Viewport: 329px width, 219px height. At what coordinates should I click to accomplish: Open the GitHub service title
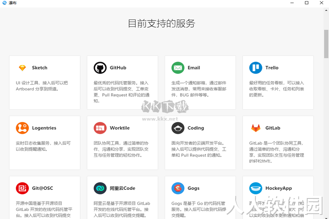[x=118, y=68]
